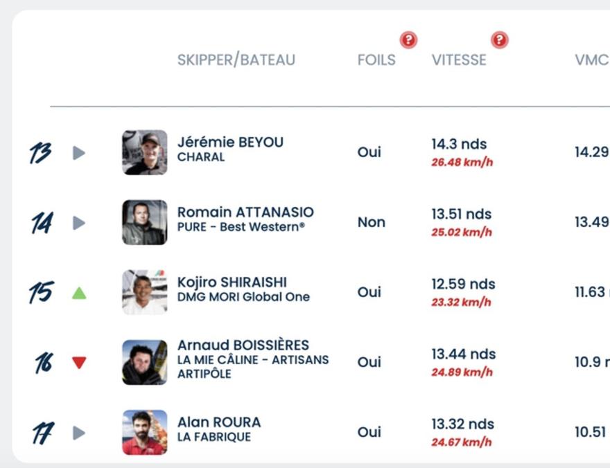The image size is (610, 468).
Task: Click the boat name PURE - Best Western
Action: point(241,227)
